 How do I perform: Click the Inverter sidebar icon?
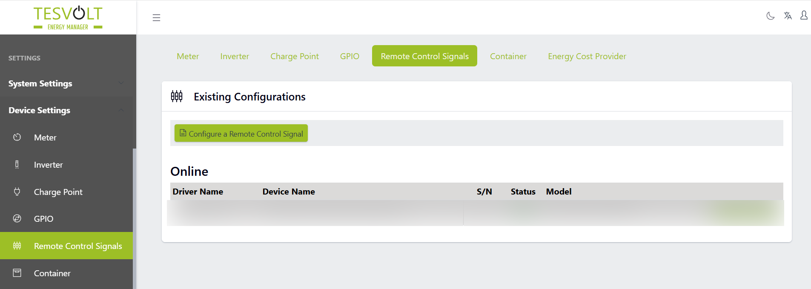[17, 165]
